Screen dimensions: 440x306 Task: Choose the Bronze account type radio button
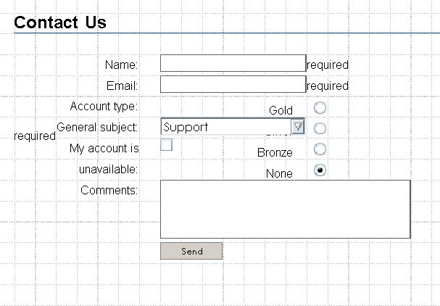click(x=320, y=149)
